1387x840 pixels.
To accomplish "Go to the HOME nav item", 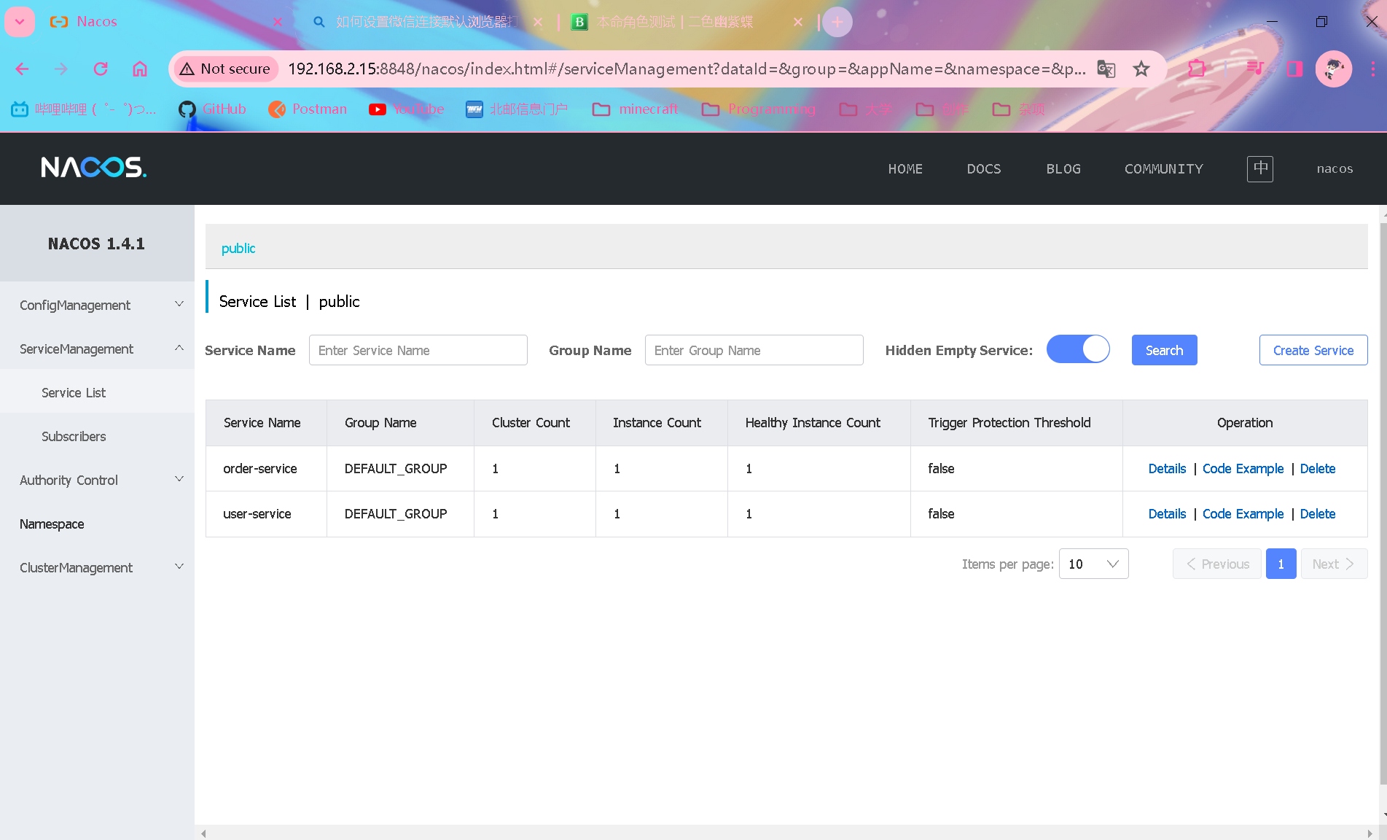I will [905, 169].
